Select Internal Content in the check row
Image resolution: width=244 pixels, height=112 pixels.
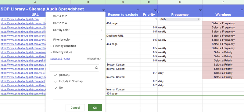pos(123,89)
